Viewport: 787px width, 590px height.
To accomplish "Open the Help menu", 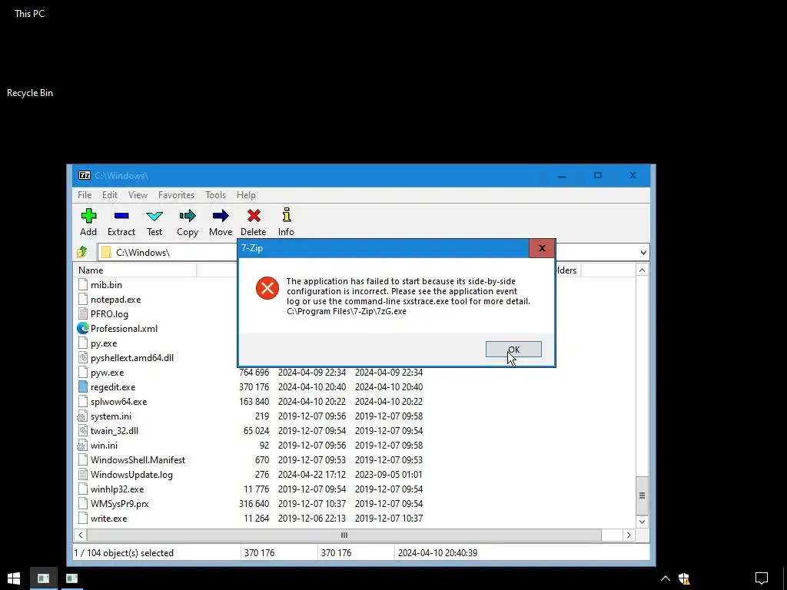I will (246, 195).
